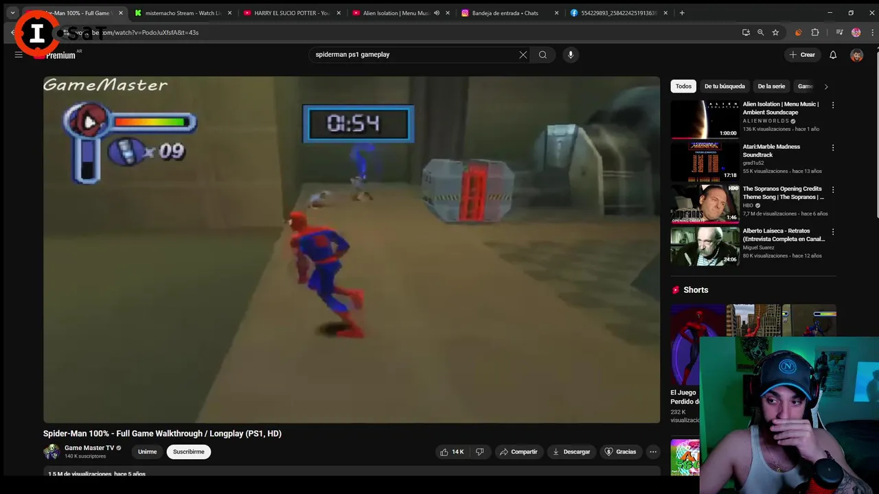Click the Shorts section heading
This screenshot has height=494, width=879.
pos(696,290)
